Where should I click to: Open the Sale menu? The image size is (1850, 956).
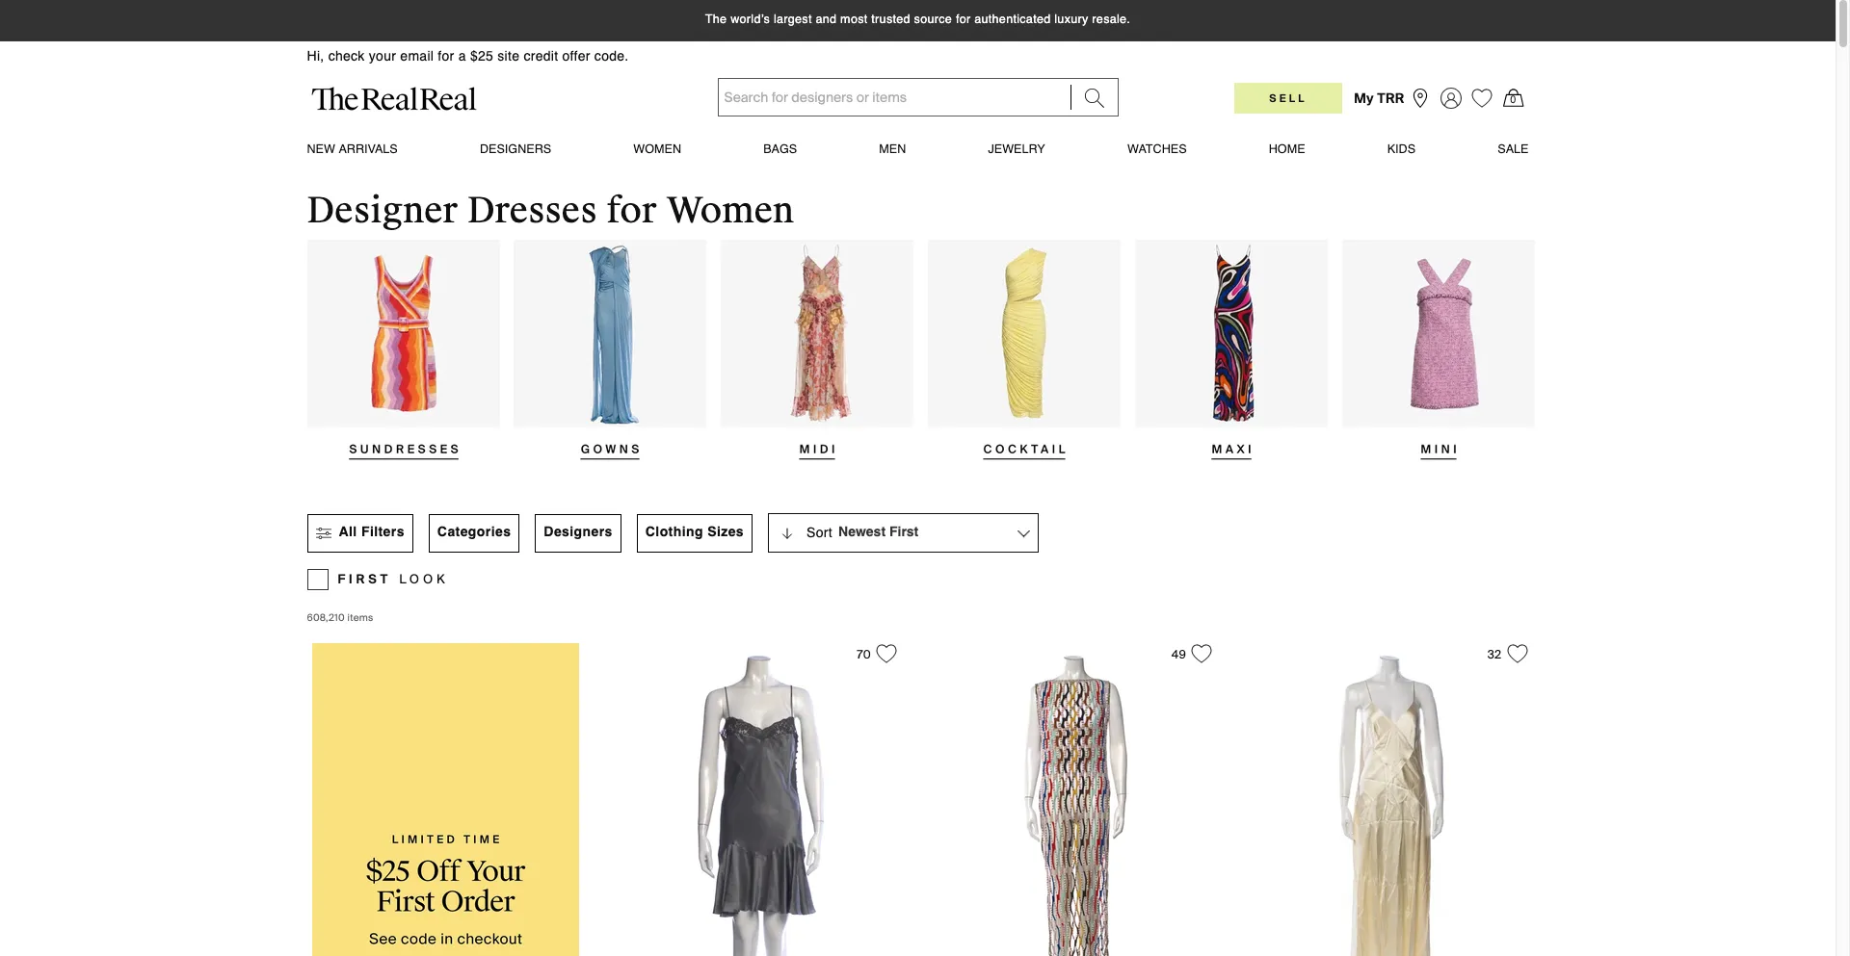pyautogui.click(x=1513, y=149)
